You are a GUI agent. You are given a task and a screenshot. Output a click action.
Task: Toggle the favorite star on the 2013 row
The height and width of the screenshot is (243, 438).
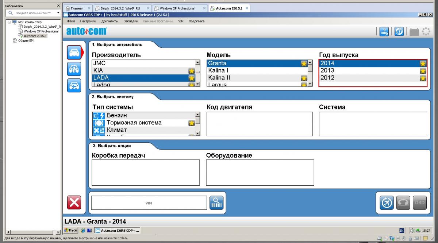coord(423,71)
